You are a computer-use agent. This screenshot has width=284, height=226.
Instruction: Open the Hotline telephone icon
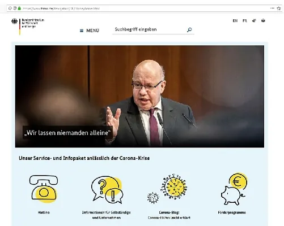44,189
